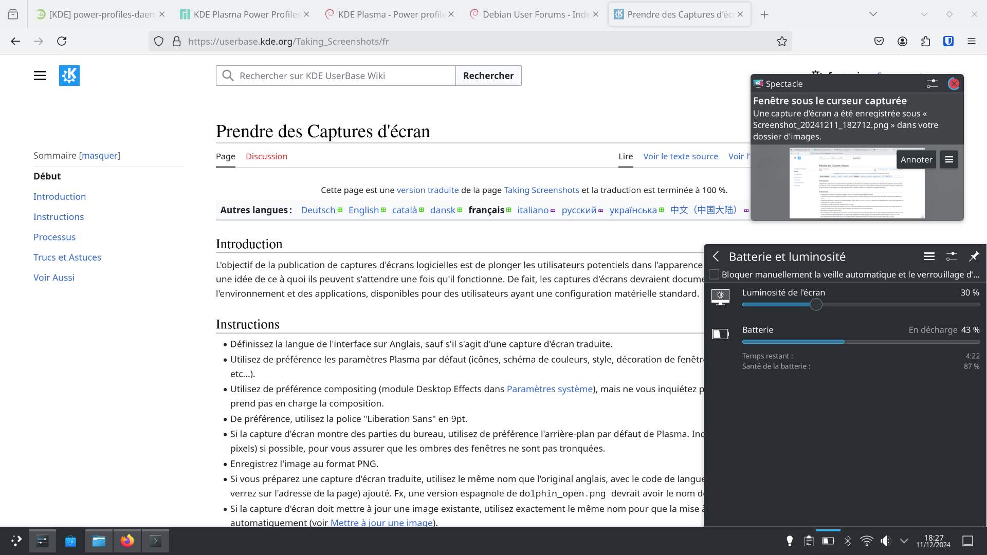Show site tracking protection shield
The image size is (987, 555).
click(x=159, y=41)
